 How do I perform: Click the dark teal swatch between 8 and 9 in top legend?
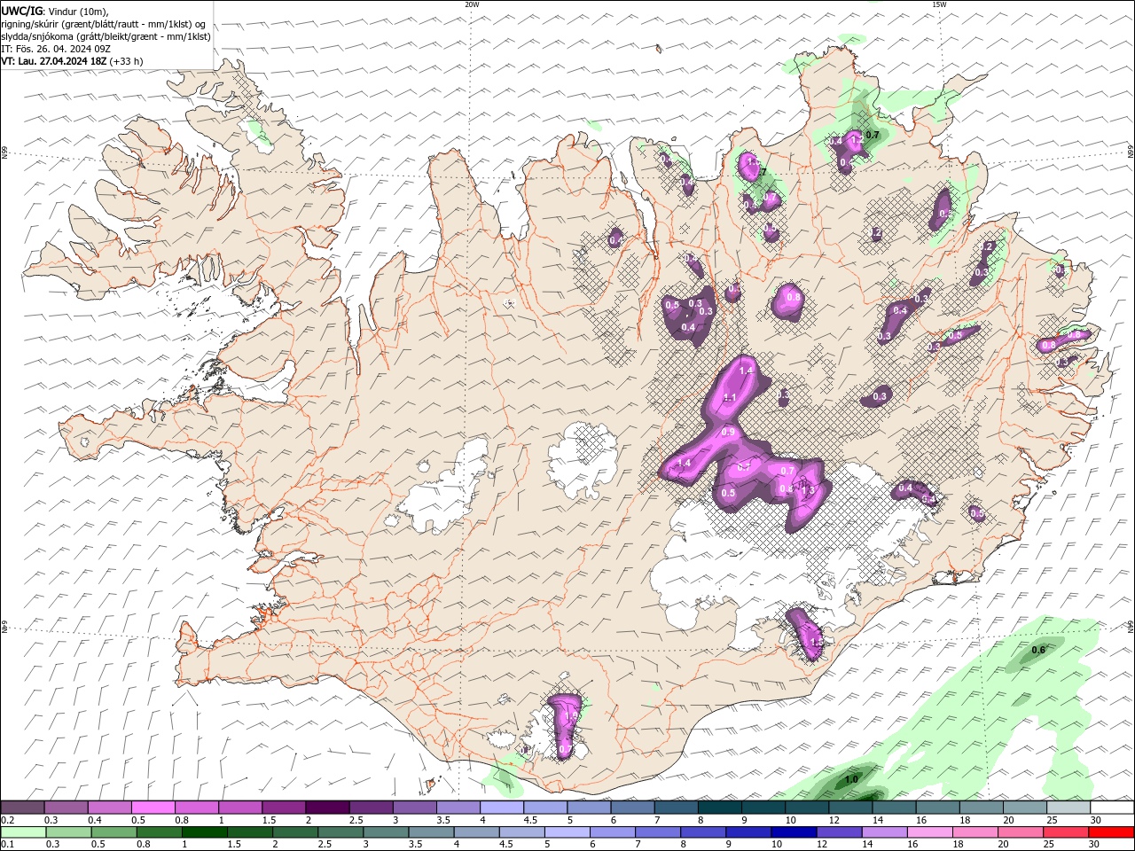point(719,808)
